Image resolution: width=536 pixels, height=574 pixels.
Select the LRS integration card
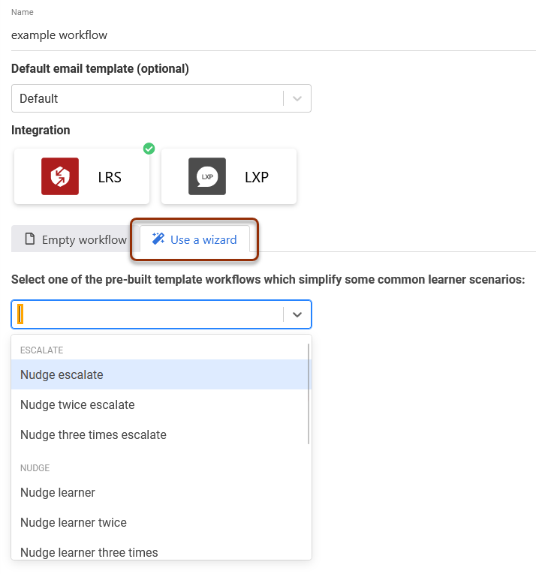[x=82, y=176]
